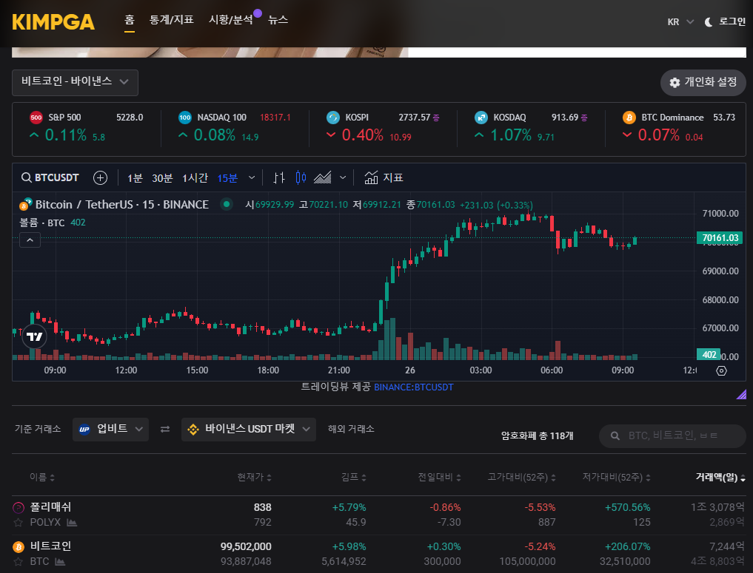
Task: Open chart time axis settings icon
Action: pos(721,370)
